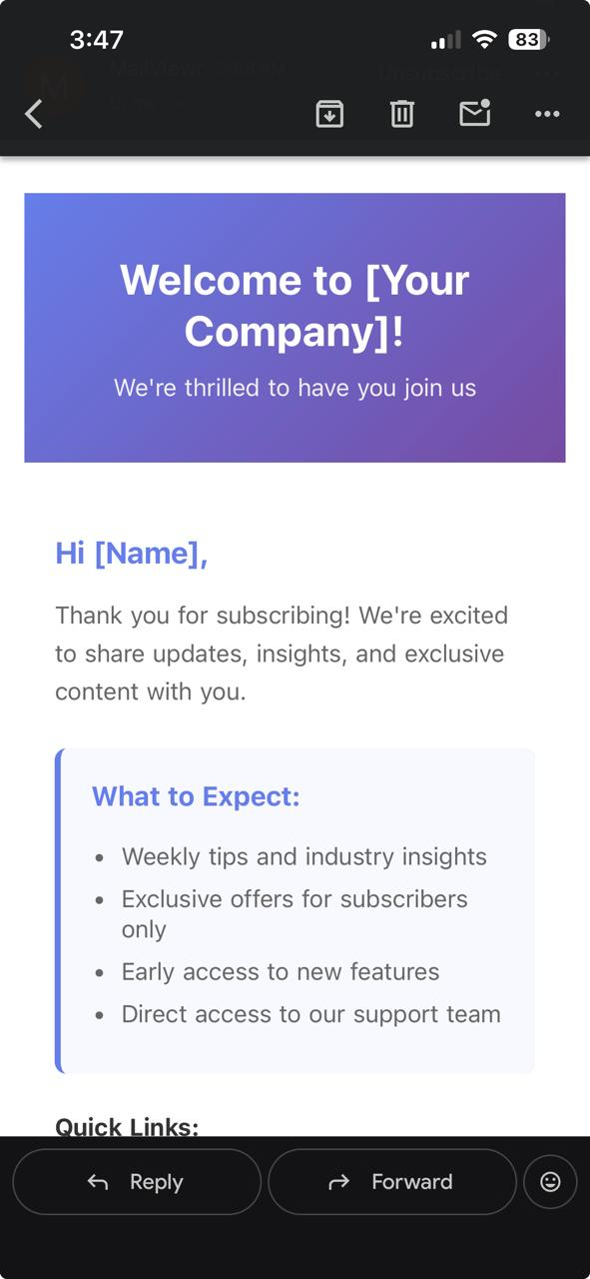Viewport: 590px width, 1279px height.
Task: Tap the reply arrow inside the Reply button
Action: [96, 1181]
